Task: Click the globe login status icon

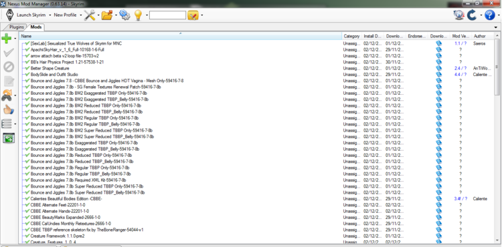Action: 458,15
